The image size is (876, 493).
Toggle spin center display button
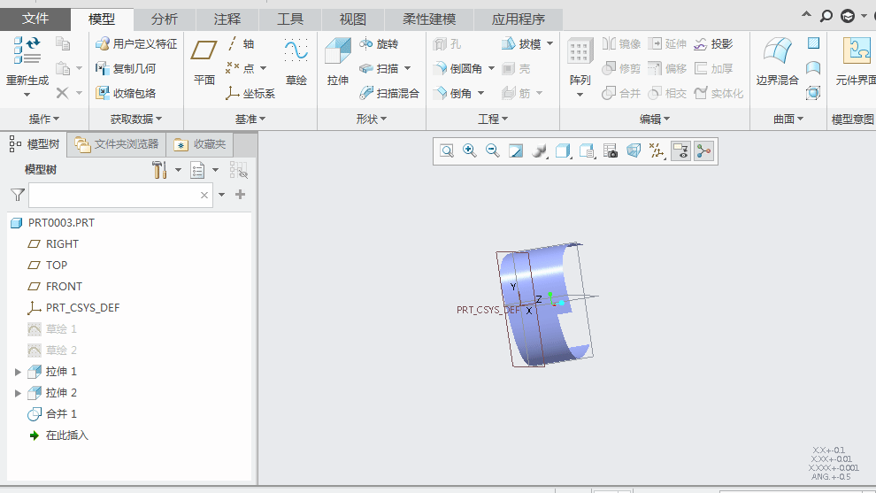704,151
